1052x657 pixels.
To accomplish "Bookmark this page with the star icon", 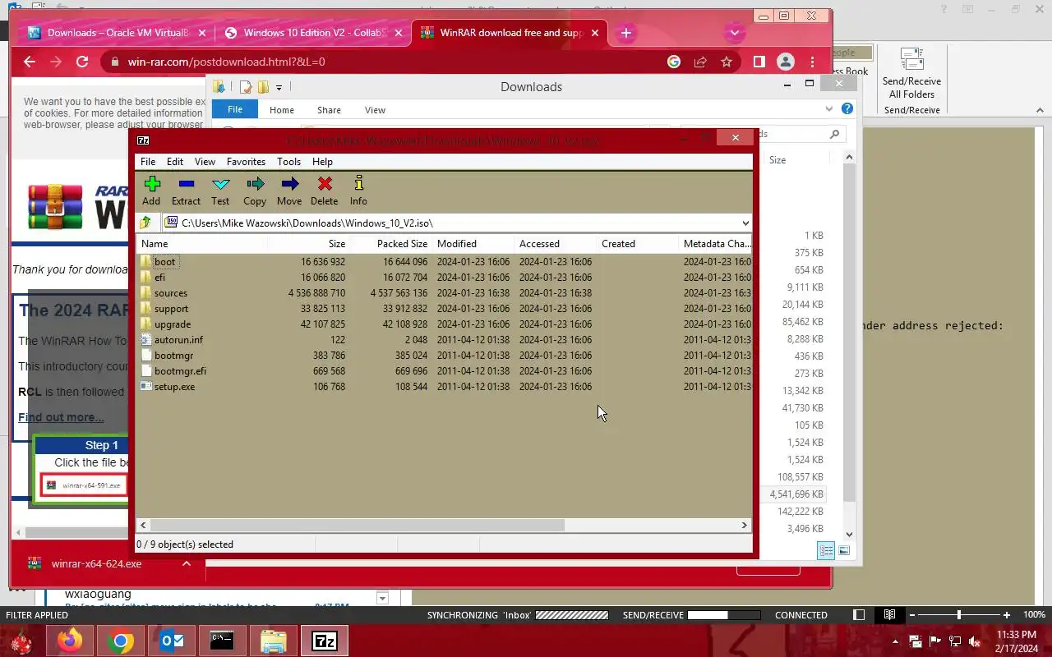I will tap(727, 62).
